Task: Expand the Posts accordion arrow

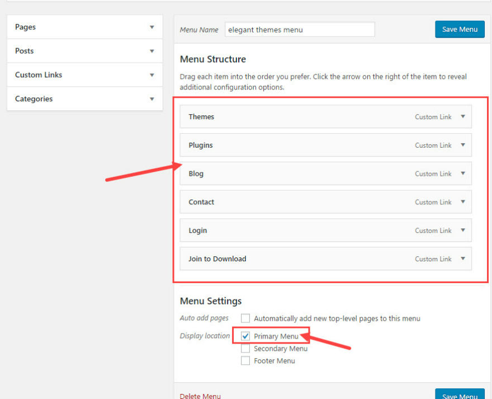Action: (x=152, y=51)
